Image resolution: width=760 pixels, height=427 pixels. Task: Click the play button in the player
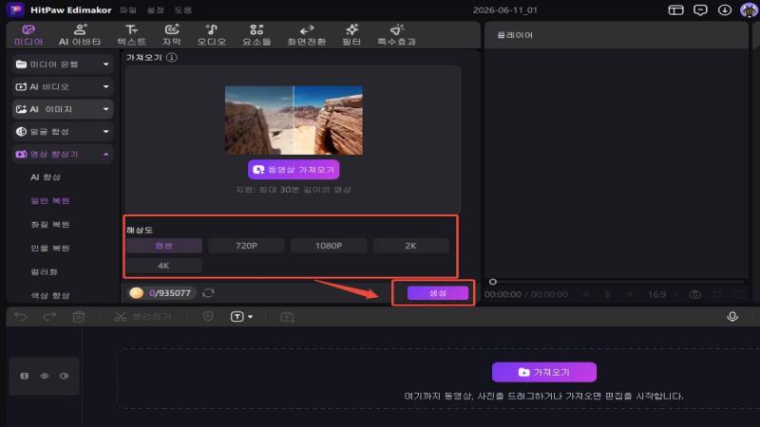pos(608,294)
